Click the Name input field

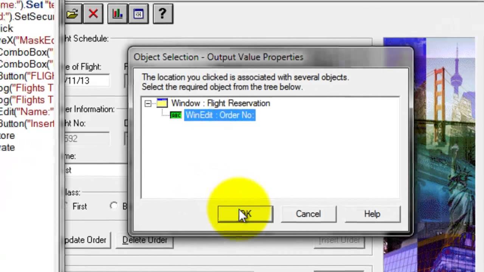pyautogui.click(x=96, y=170)
